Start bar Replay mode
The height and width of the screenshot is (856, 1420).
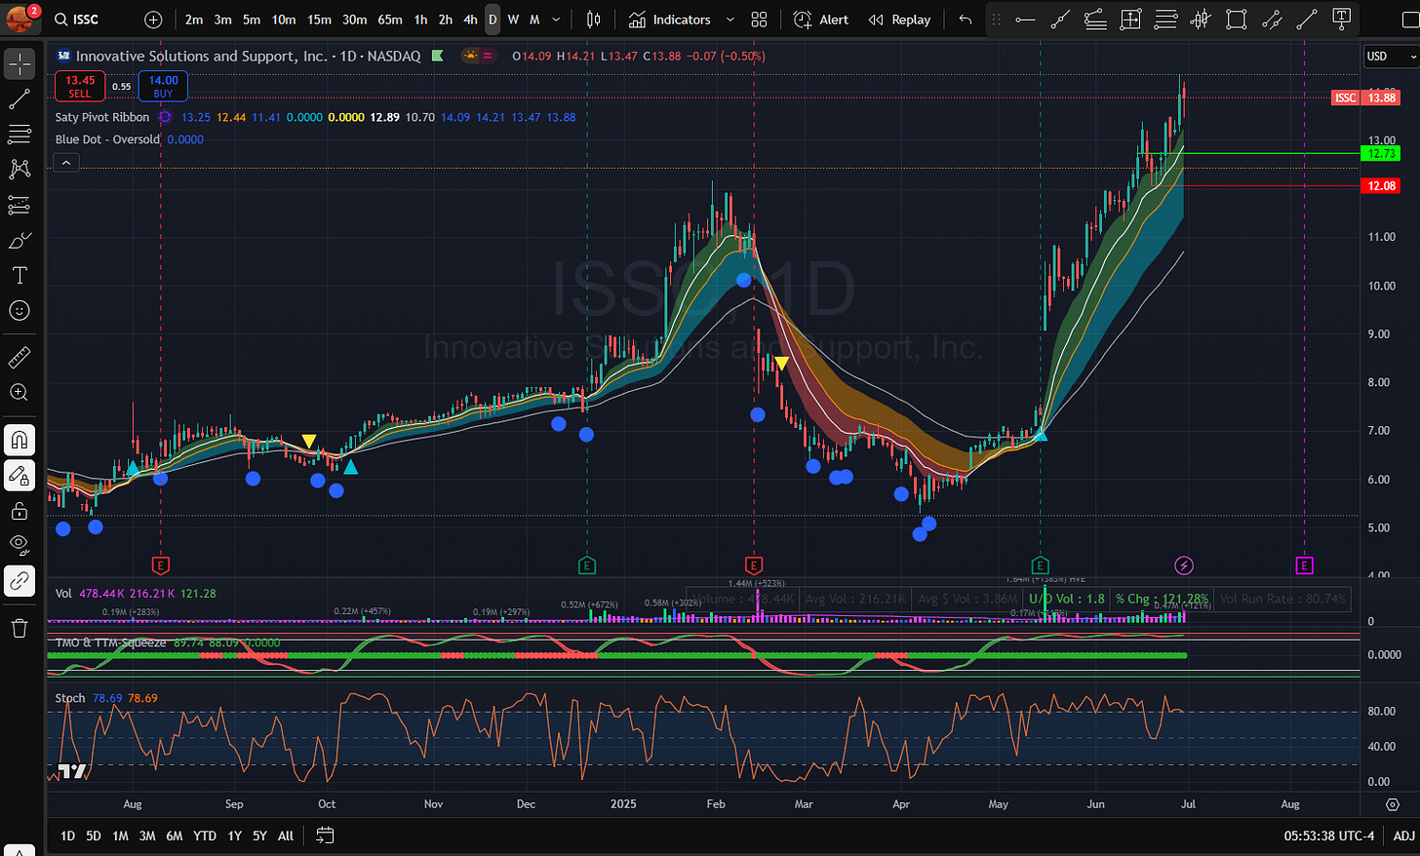pyautogui.click(x=899, y=19)
